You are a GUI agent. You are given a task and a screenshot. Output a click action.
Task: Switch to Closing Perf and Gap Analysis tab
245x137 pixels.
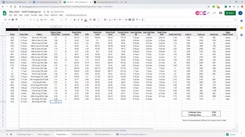(x=132, y=134)
